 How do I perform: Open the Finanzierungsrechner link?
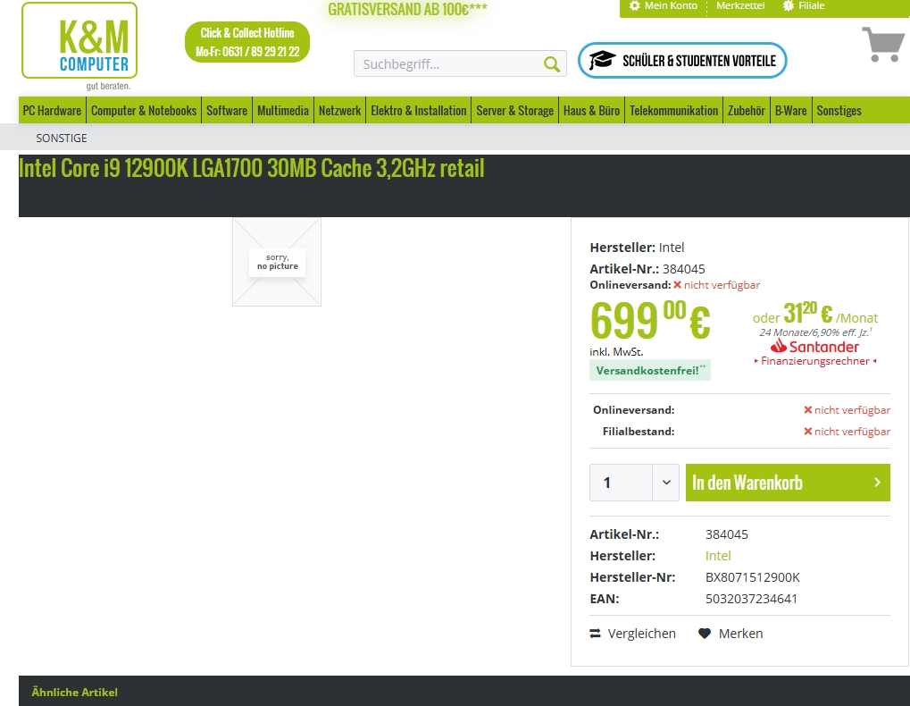pyautogui.click(x=814, y=361)
